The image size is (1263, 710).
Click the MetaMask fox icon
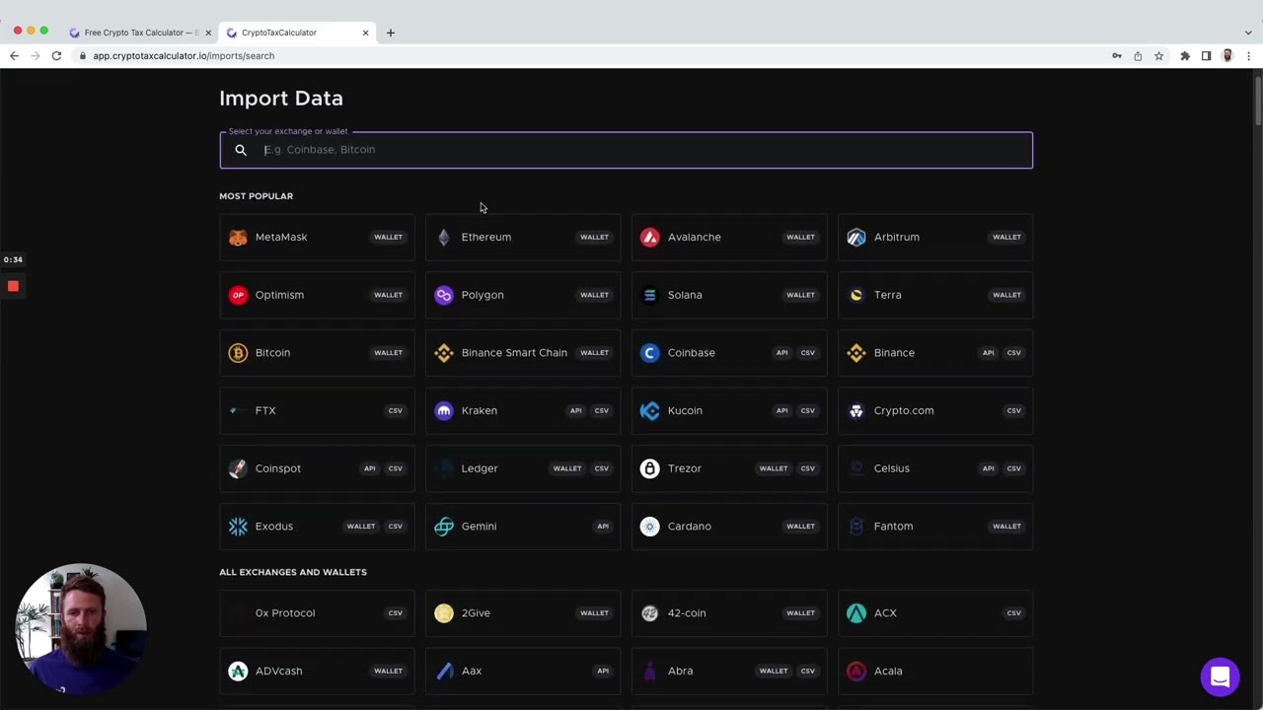coord(238,237)
